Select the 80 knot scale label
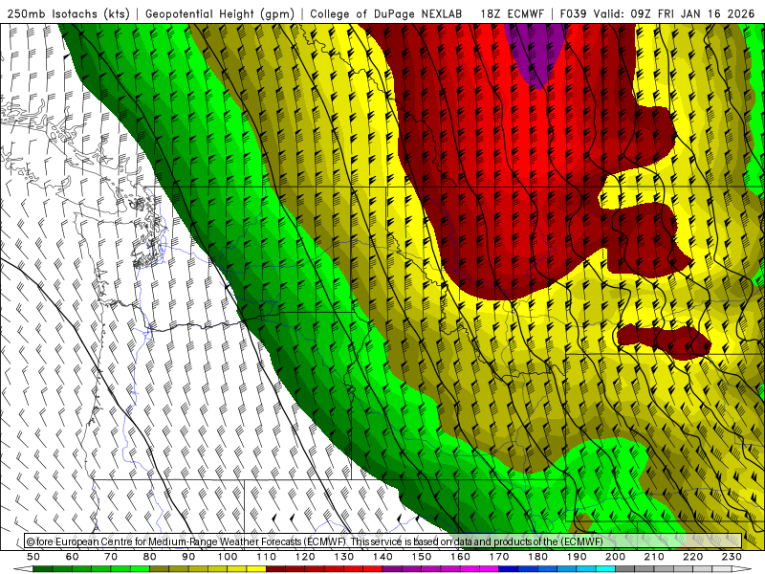765x574 pixels. (150, 557)
